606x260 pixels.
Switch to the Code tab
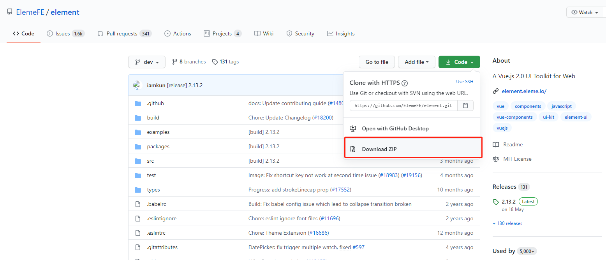[23, 33]
